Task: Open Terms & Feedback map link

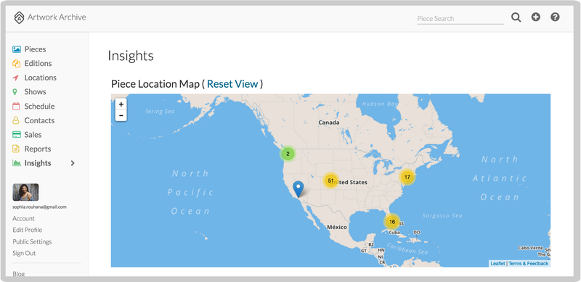Action: (x=529, y=263)
